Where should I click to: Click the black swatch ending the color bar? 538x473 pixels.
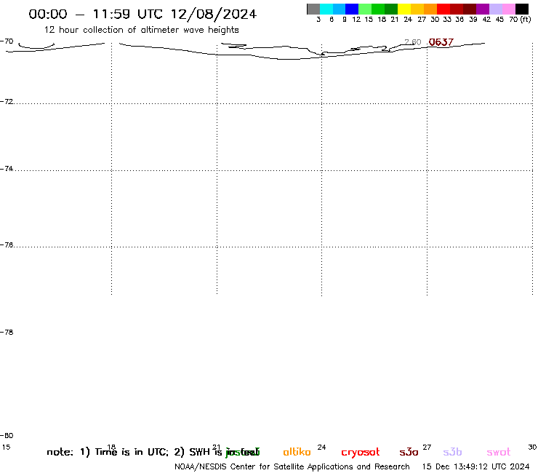click(x=522, y=9)
